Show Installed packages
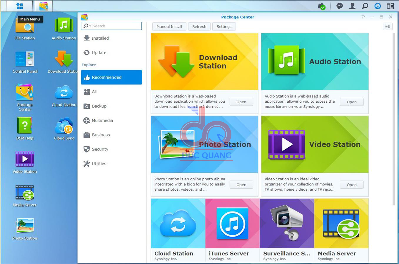This screenshot has width=399, height=264. pos(111,38)
